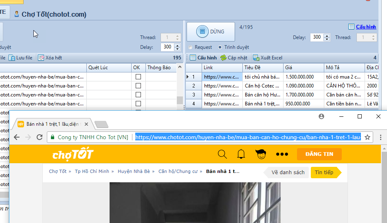
Task: Select price cell 1.090.000.000
Action: click(x=303, y=85)
